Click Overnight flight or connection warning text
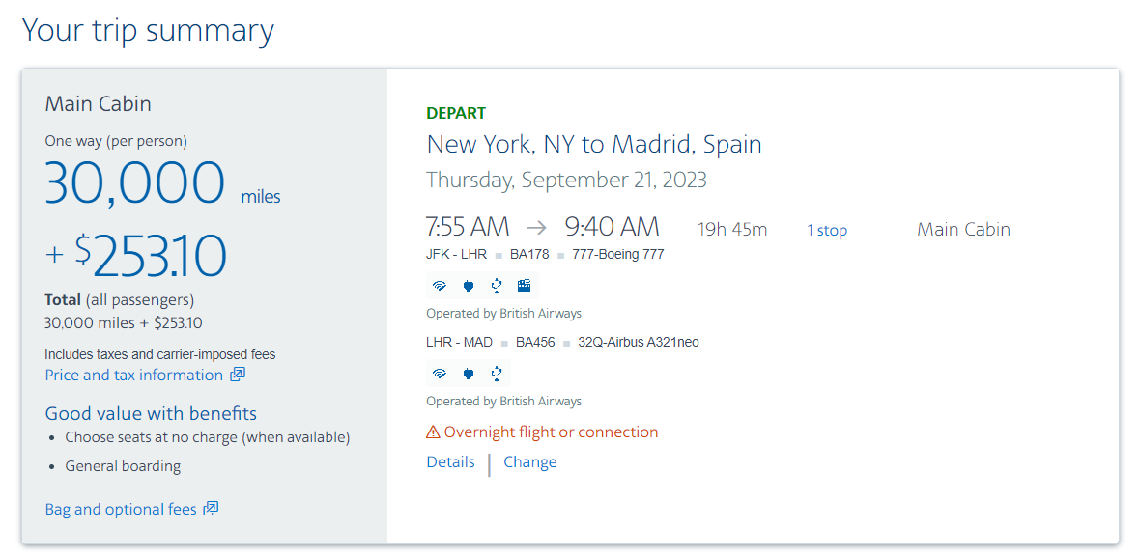Viewport: 1140px width, 557px height. (551, 432)
